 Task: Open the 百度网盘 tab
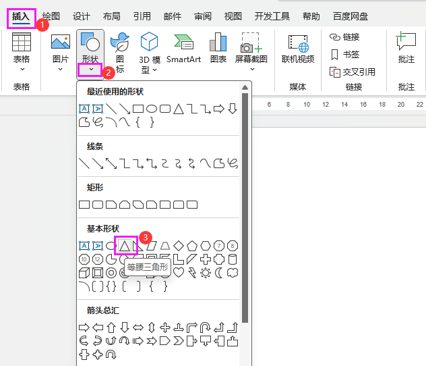pos(351,16)
